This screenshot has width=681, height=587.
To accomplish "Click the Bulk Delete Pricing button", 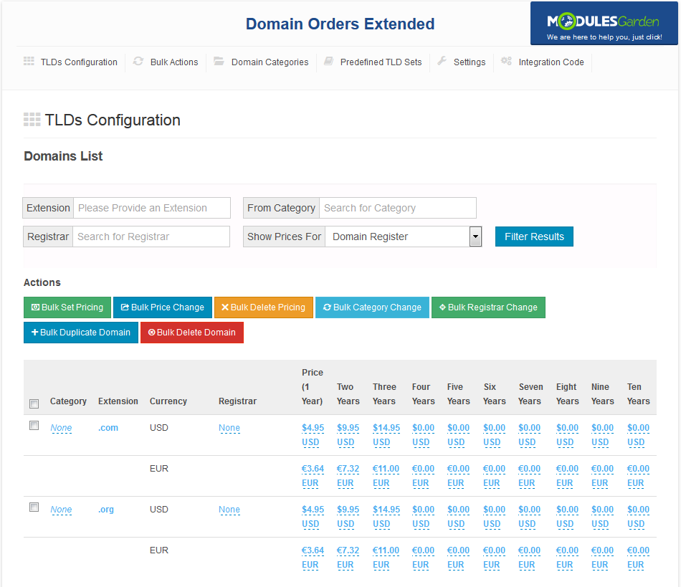I will click(x=264, y=307).
